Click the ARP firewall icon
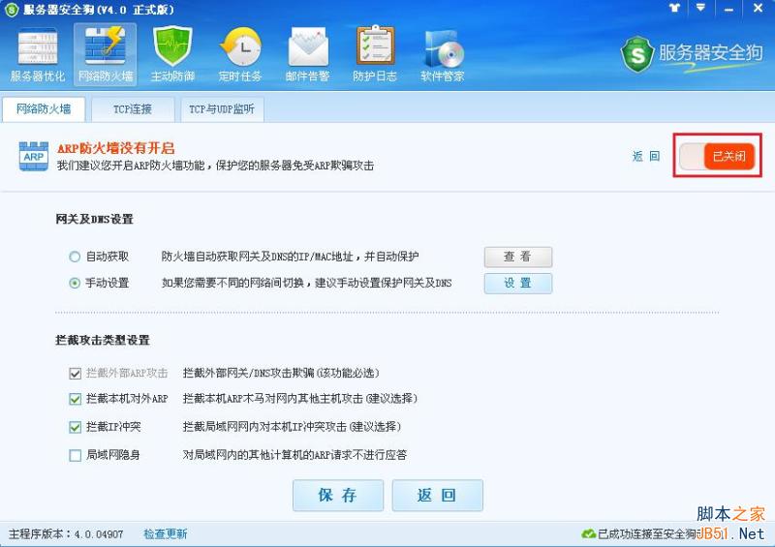 click(x=34, y=156)
